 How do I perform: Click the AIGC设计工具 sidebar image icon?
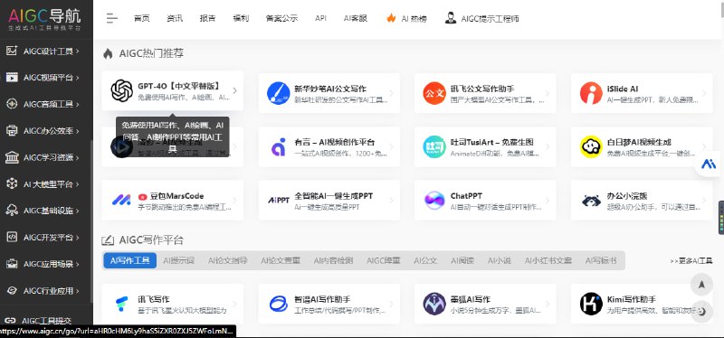12,51
